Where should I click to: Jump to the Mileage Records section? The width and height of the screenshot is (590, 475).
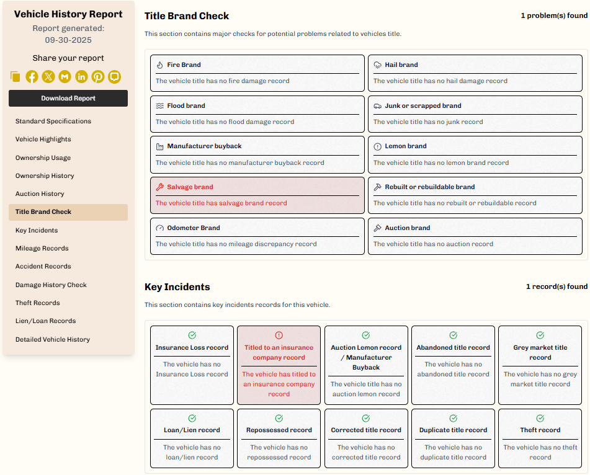(x=42, y=248)
